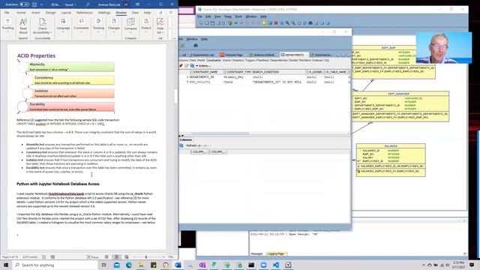The width and height of the screenshot is (480, 270).
Task: Open the Constraints sub-tab
Action: [214, 60]
